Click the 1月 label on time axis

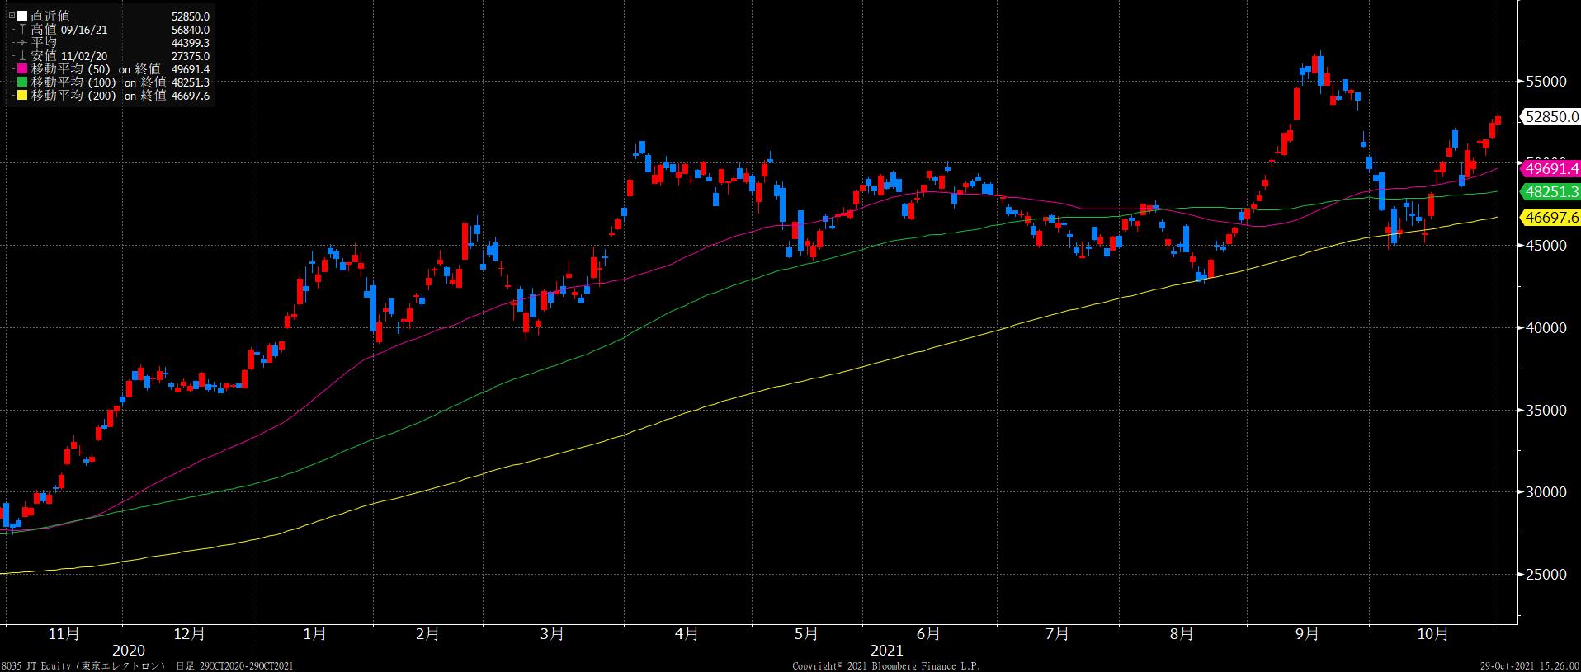tap(314, 633)
